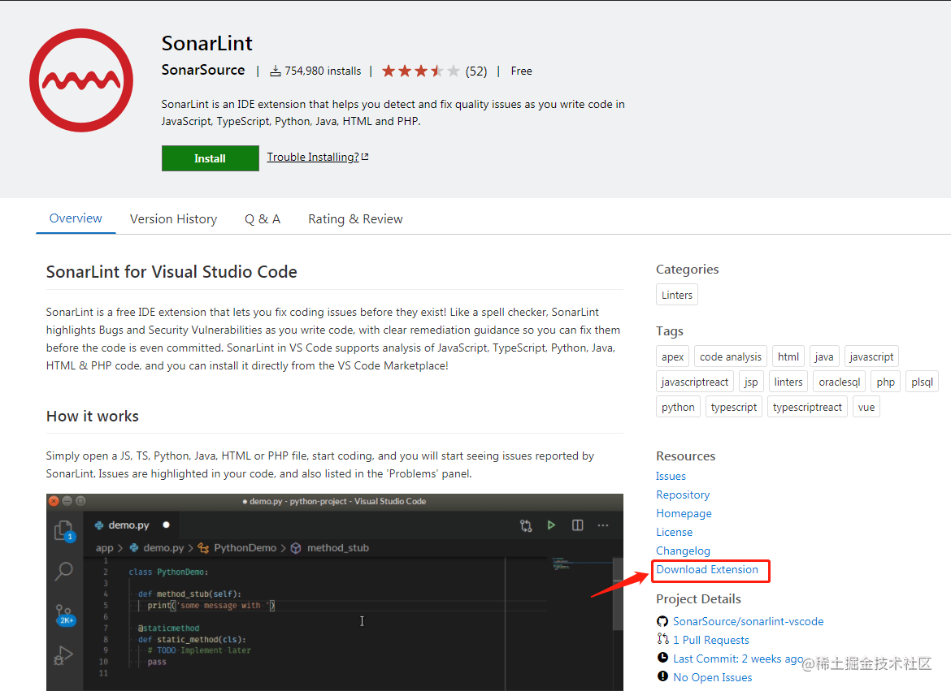Click the green Install button
This screenshot has width=951, height=691.
click(x=210, y=158)
